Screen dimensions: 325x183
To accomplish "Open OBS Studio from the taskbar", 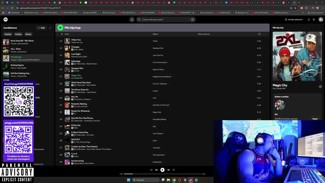I will click(x=180, y=180).
